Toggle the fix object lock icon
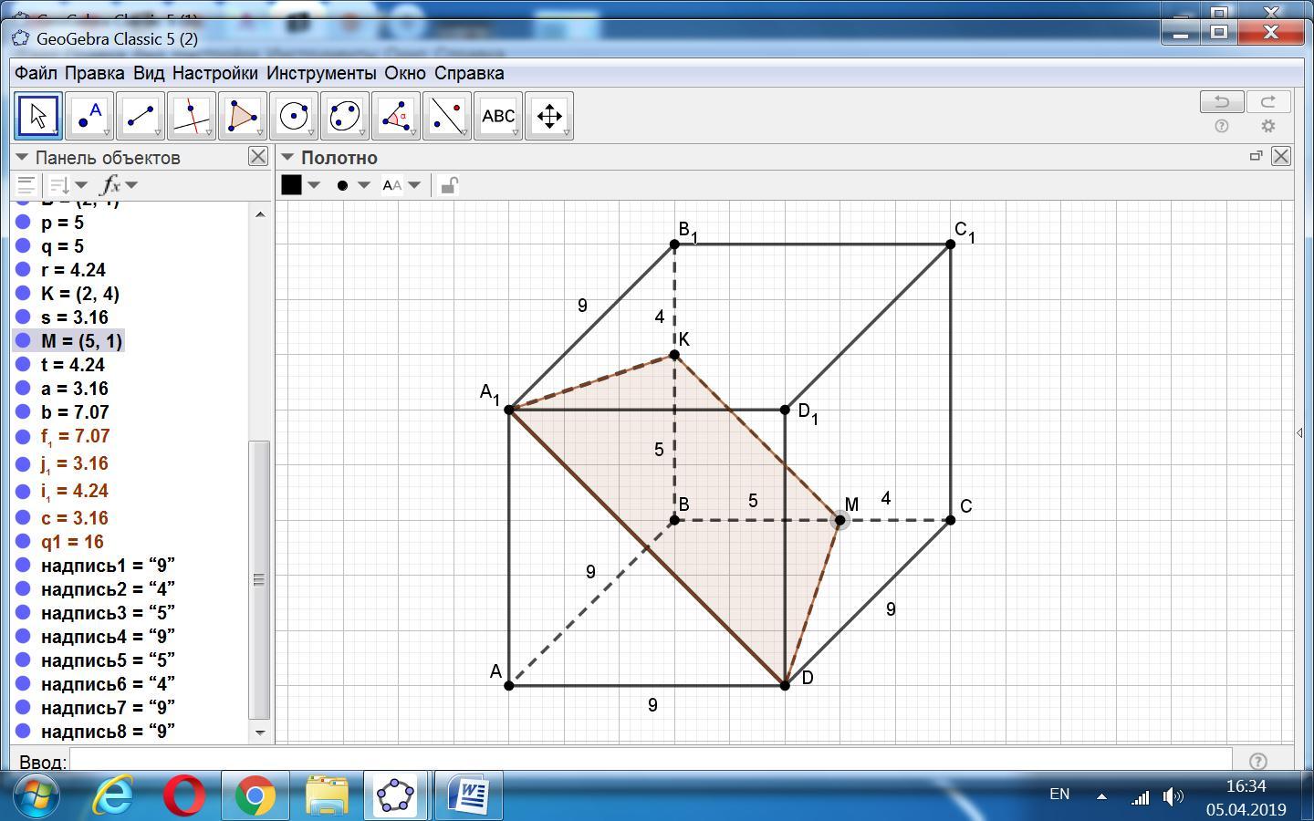 click(x=448, y=185)
